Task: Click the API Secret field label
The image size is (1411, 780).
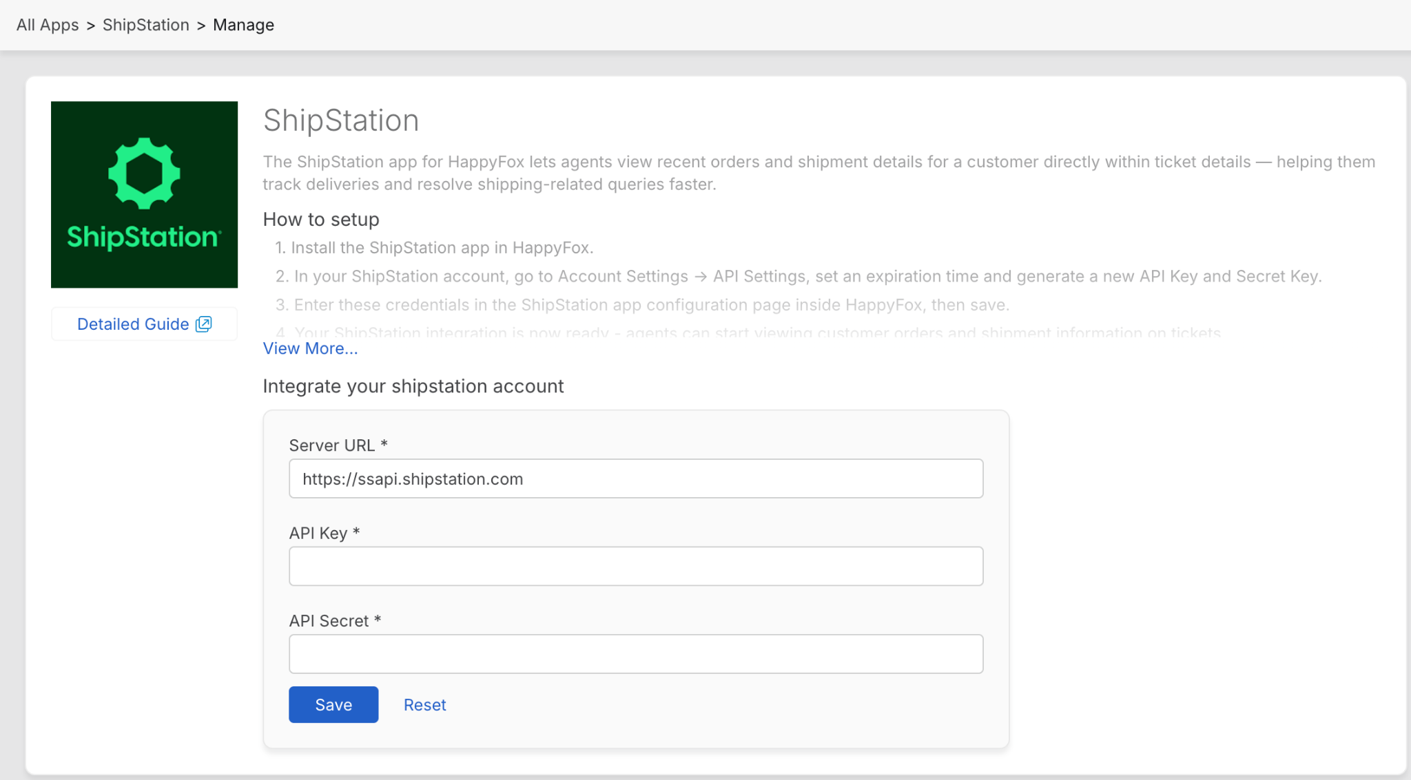Action: click(x=329, y=621)
